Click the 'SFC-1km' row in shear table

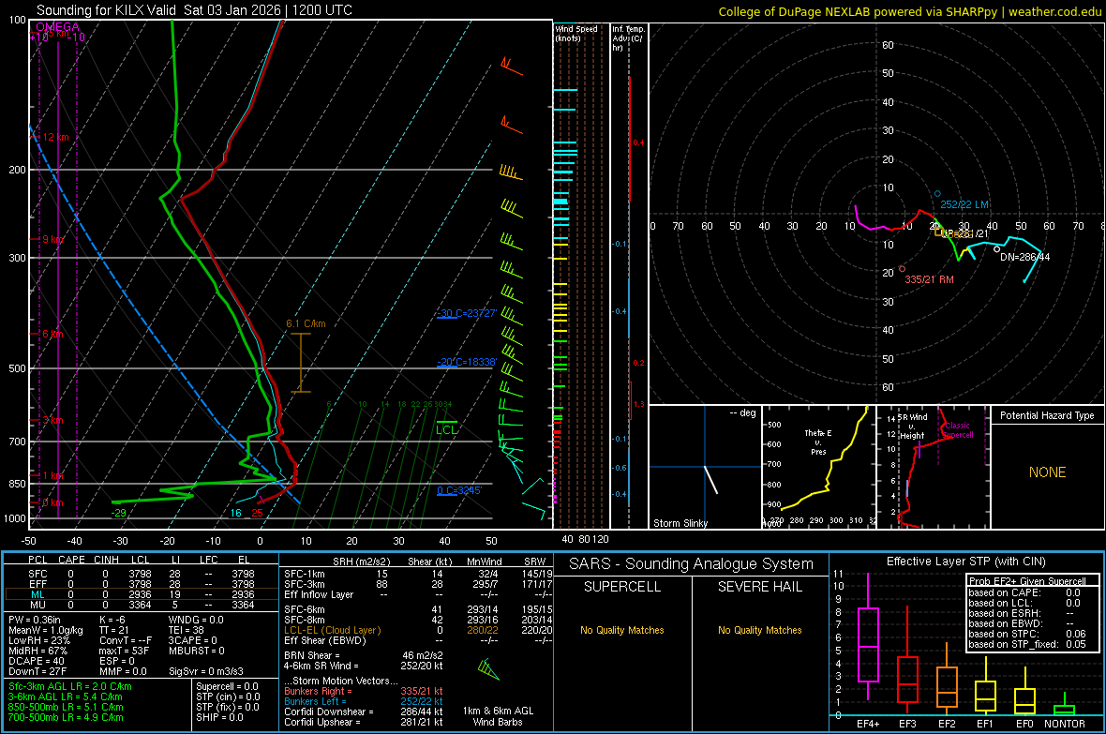tap(418, 574)
